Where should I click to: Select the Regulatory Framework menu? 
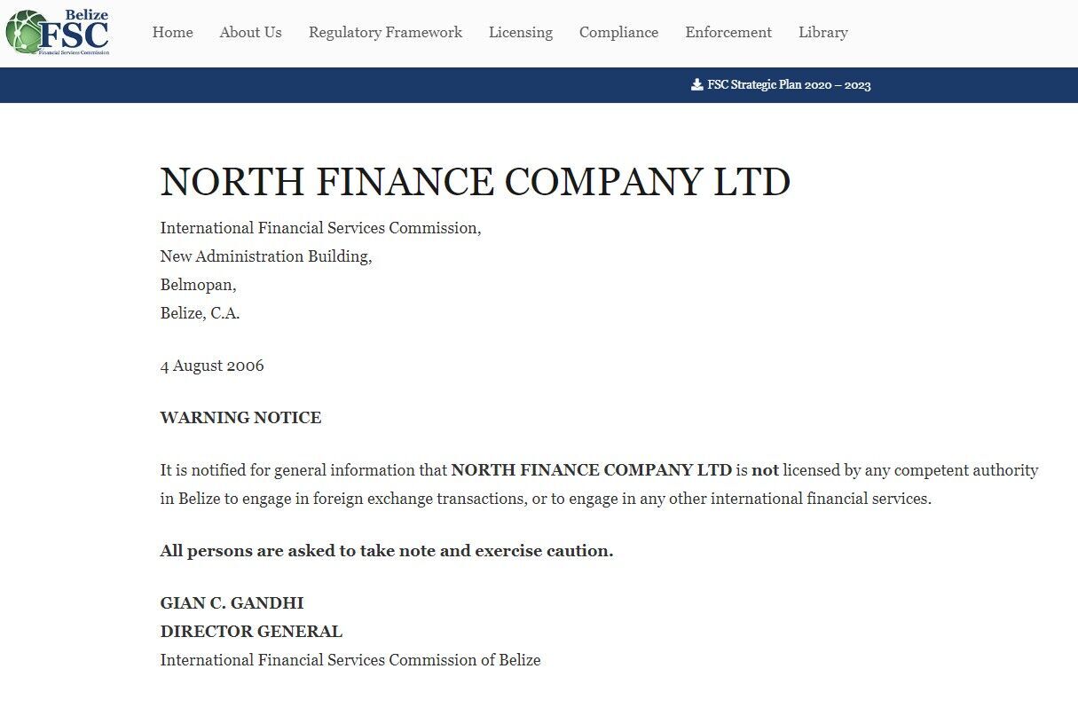pos(385,32)
